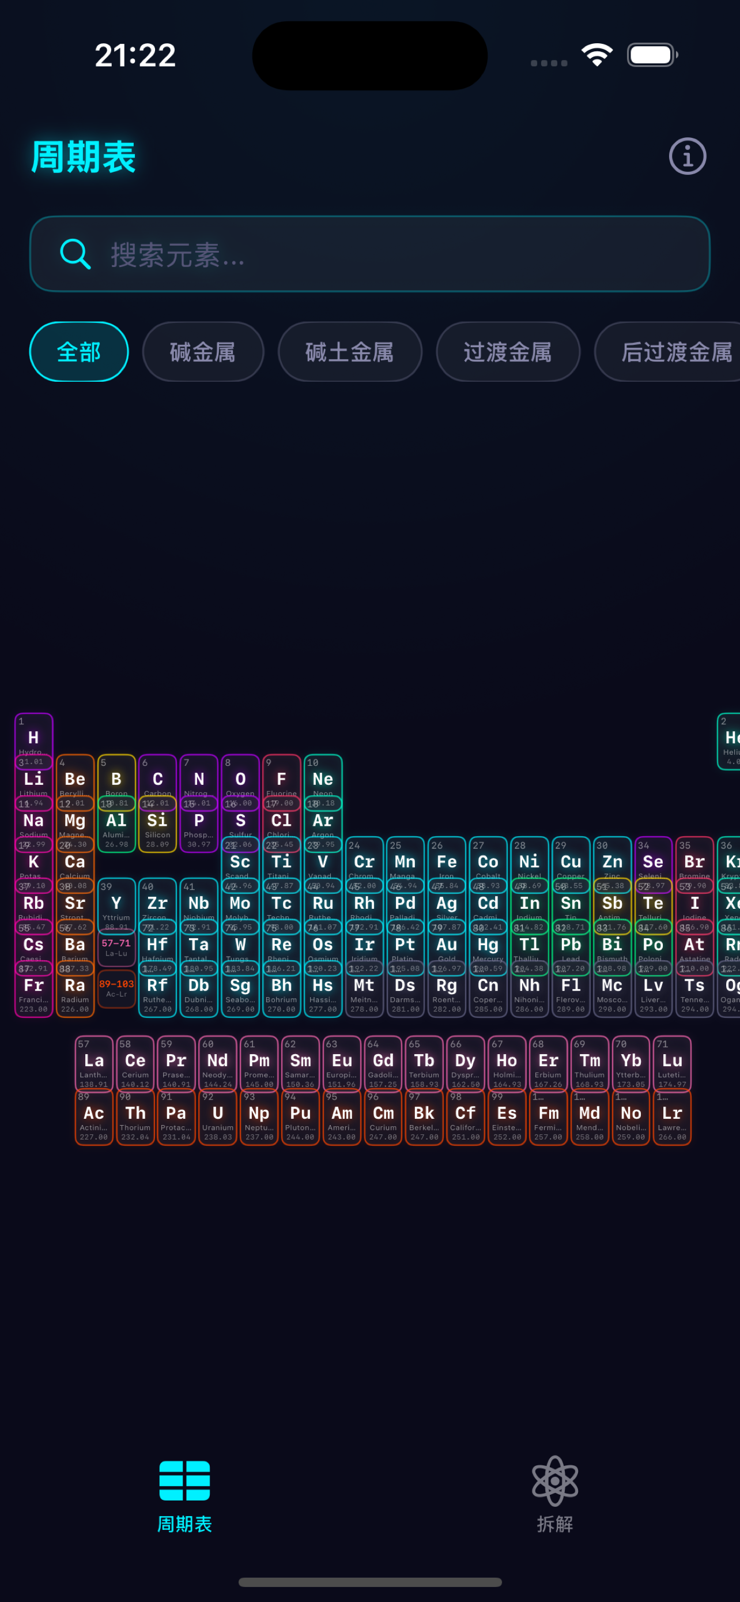Open the Y Yttrium element tile
The image size is (740, 1602).
click(x=116, y=907)
